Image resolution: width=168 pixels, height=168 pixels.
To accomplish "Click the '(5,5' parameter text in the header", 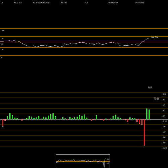I will (x=86, y=3).
